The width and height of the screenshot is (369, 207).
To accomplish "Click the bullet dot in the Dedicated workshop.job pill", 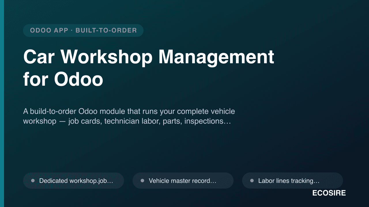I will pyautogui.click(x=33, y=181).
